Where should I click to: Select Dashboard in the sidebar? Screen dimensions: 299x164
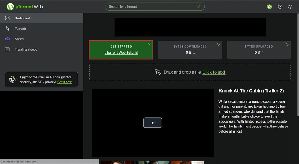(41, 18)
